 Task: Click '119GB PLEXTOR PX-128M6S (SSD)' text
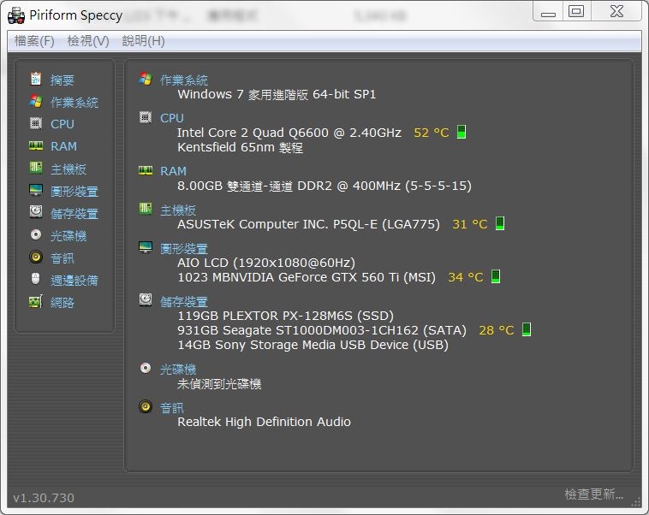click(x=286, y=316)
